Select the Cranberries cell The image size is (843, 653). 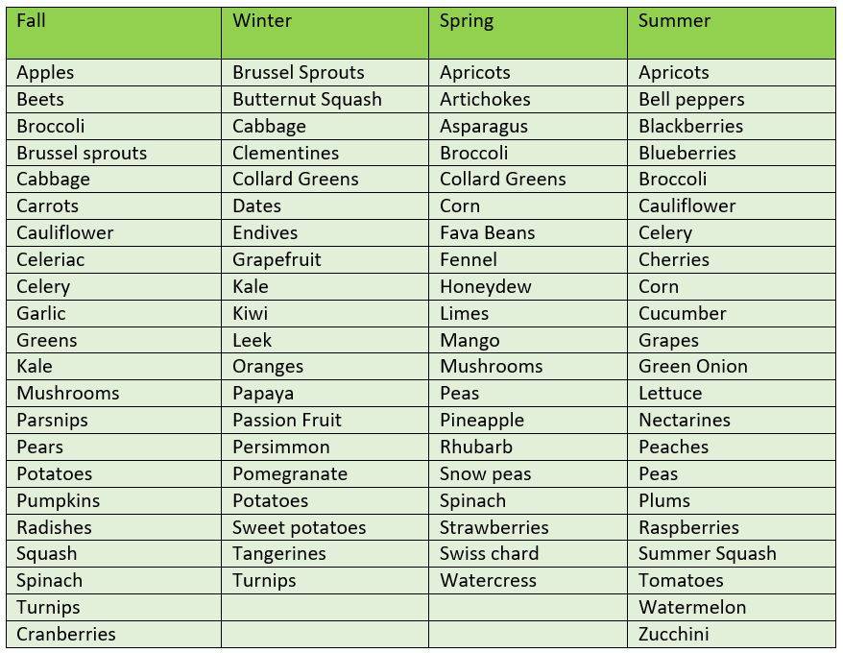coord(113,634)
